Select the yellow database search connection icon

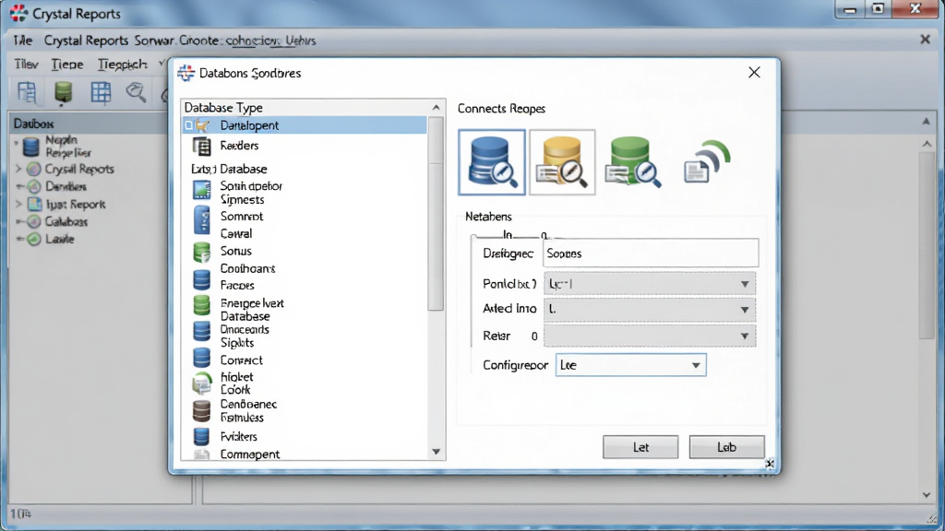pos(562,162)
